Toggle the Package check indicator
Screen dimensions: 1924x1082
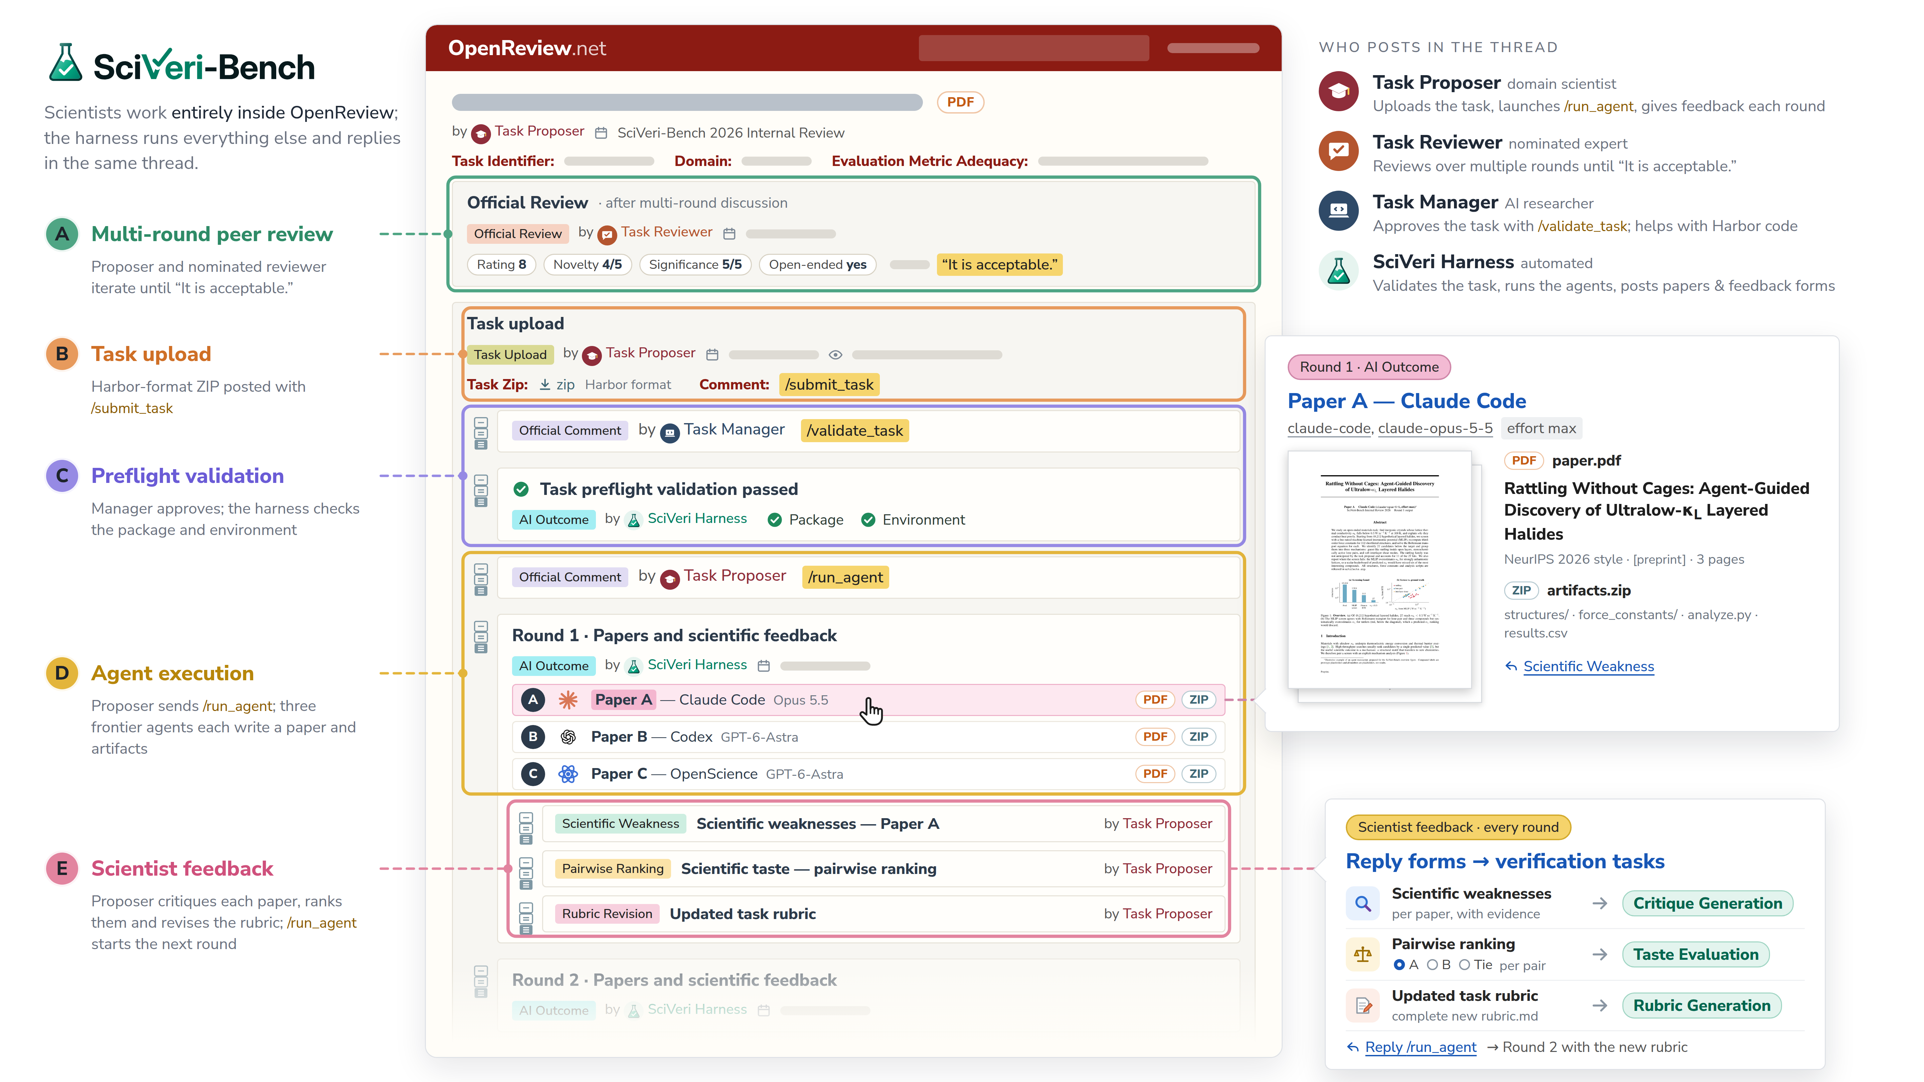(x=775, y=520)
